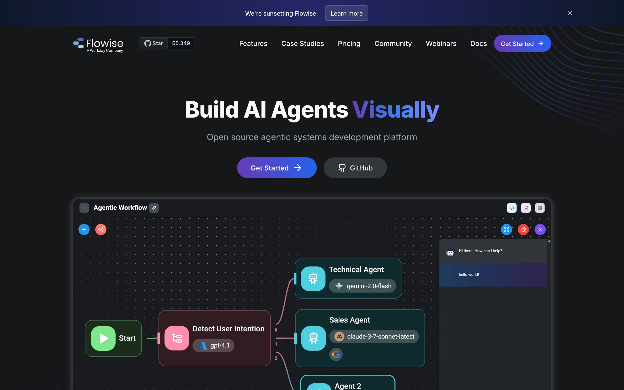Click output handle 2 on Detect User Intention
Image resolution: width=624 pixels, height=390 pixels.
276,358
